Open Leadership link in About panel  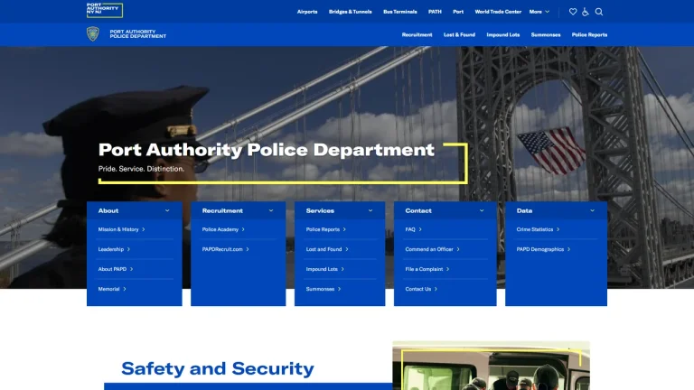[x=114, y=249]
